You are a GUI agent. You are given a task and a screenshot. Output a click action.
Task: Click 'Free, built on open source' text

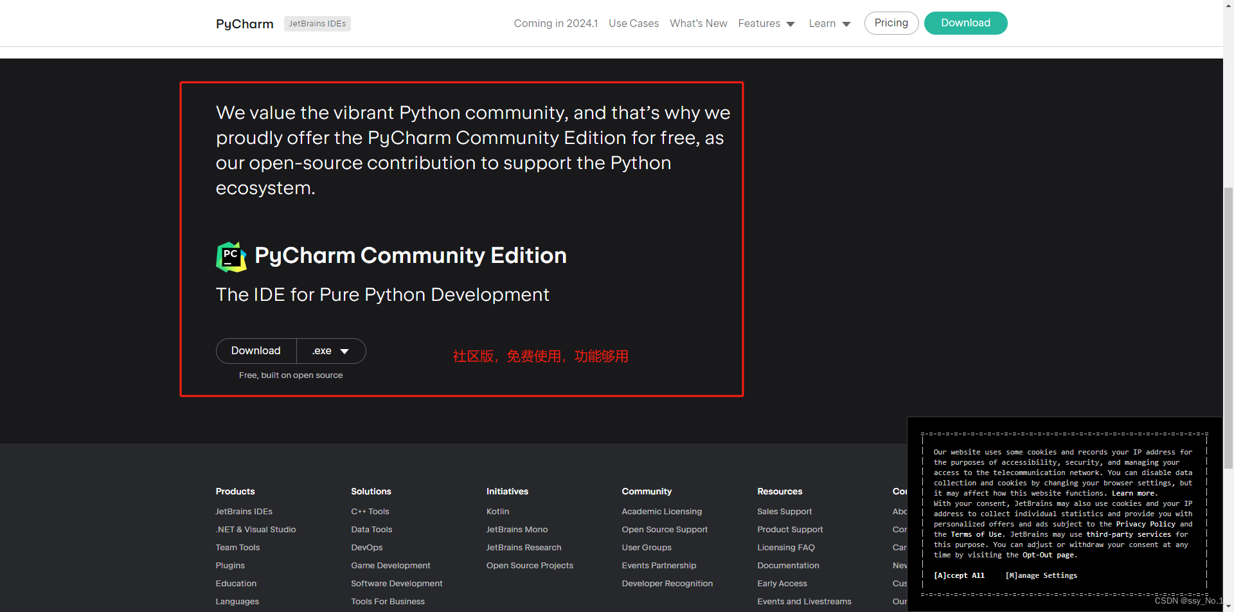pos(291,375)
